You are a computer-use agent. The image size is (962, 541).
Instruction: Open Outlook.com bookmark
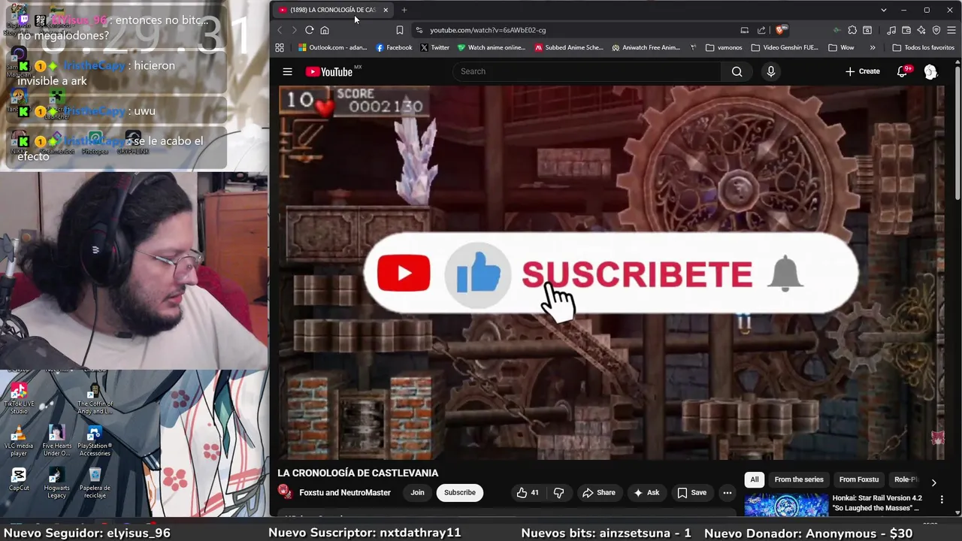click(332, 47)
